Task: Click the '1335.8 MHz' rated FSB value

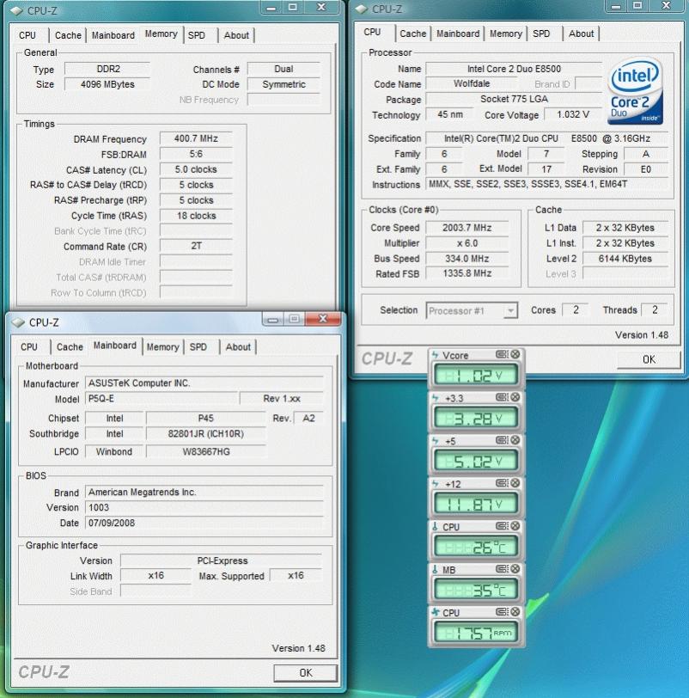Action: pos(467,273)
